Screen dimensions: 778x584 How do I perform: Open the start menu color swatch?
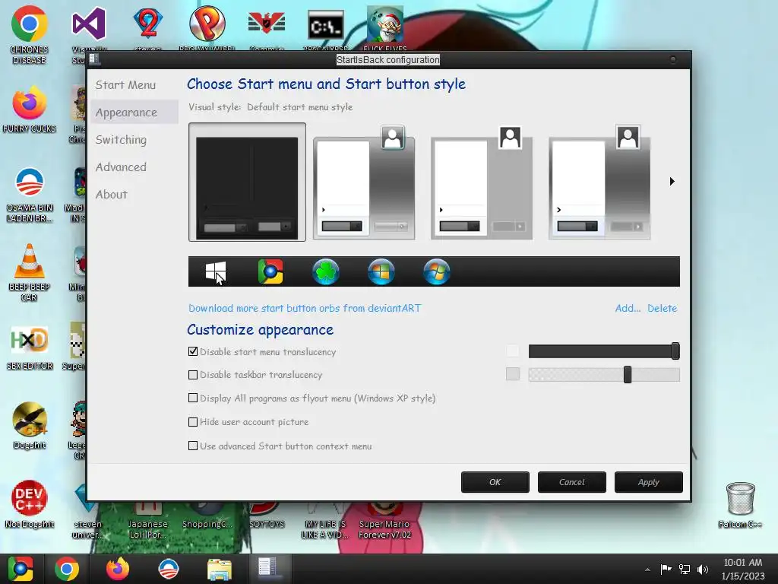click(x=513, y=351)
